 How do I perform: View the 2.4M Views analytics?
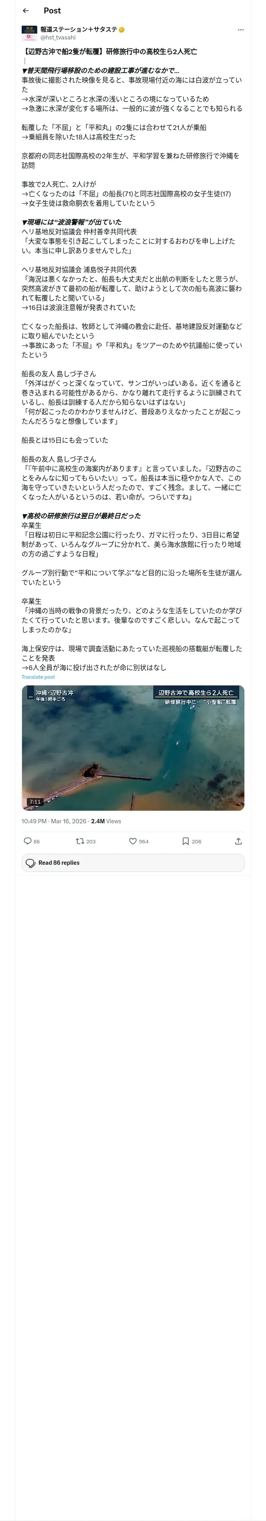pyautogui.click(x=106, y=821)
